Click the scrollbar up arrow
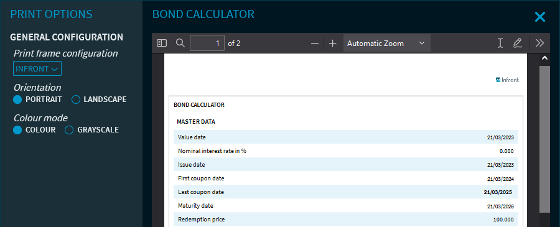560x227 pixels. (544, 58)
